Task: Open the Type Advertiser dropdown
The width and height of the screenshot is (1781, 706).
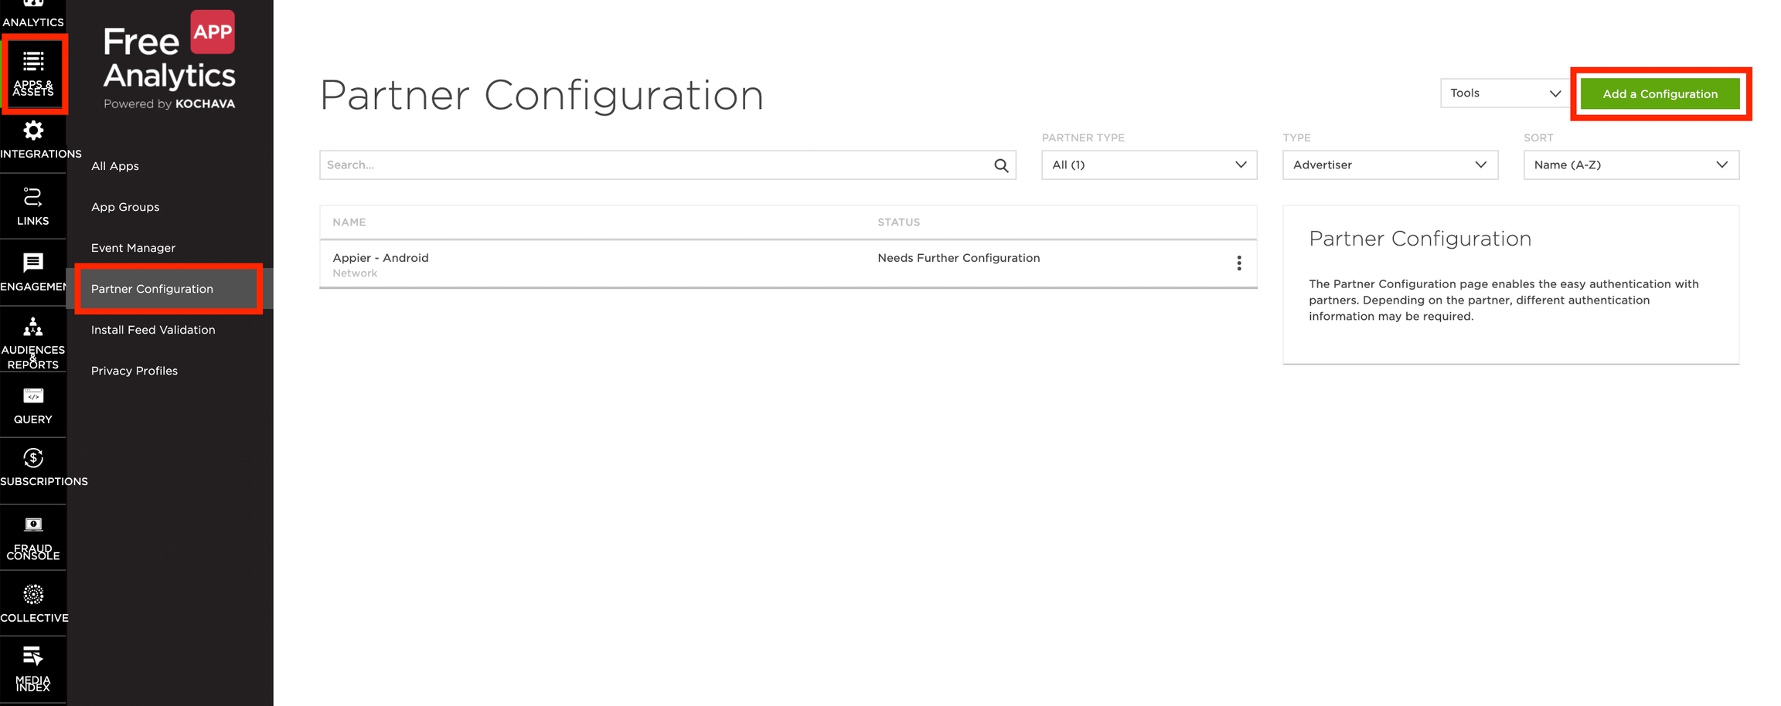Action: click(1389, 165)
